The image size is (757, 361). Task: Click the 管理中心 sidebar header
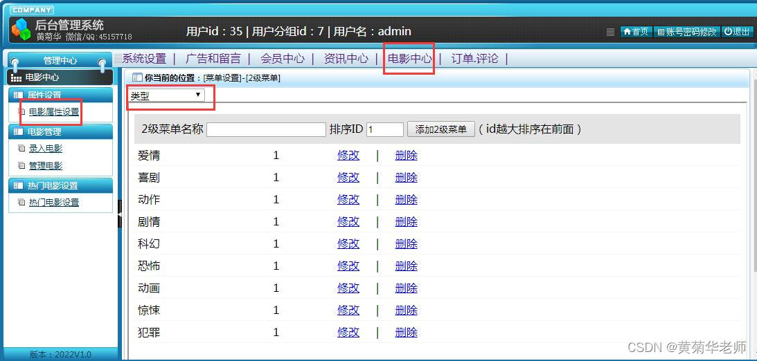[x=60, y=61]
